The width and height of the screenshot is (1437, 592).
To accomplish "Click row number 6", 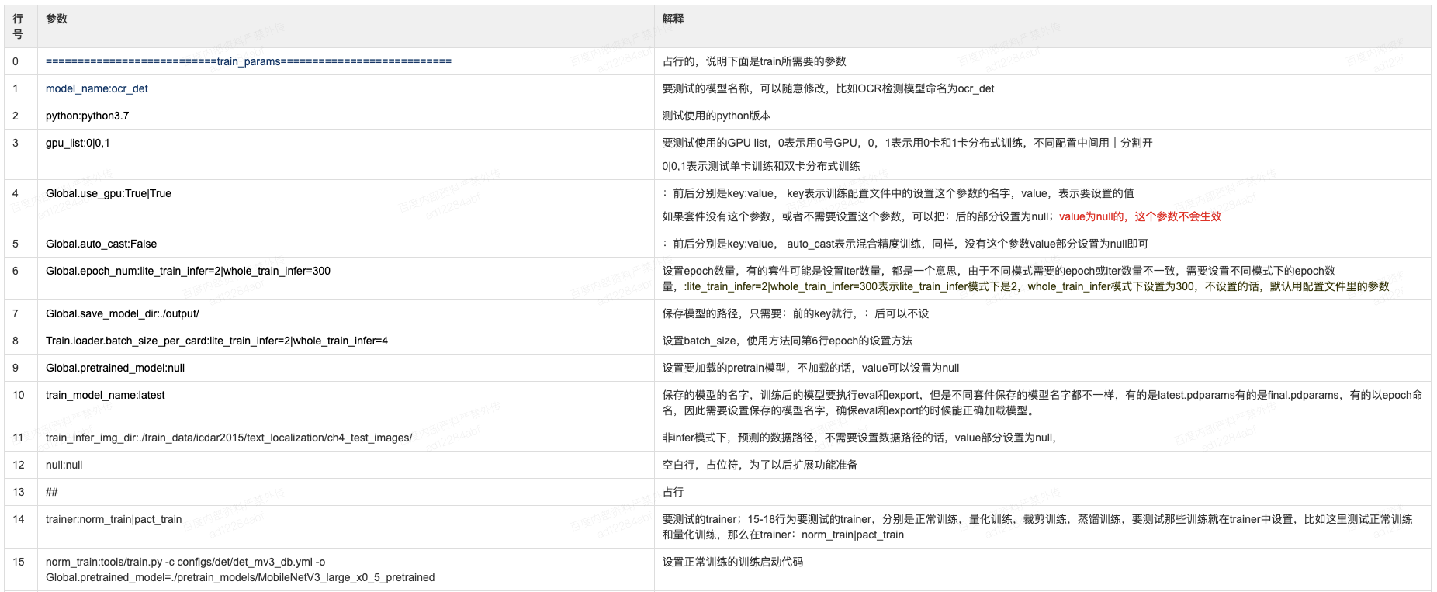I will 16,271.
